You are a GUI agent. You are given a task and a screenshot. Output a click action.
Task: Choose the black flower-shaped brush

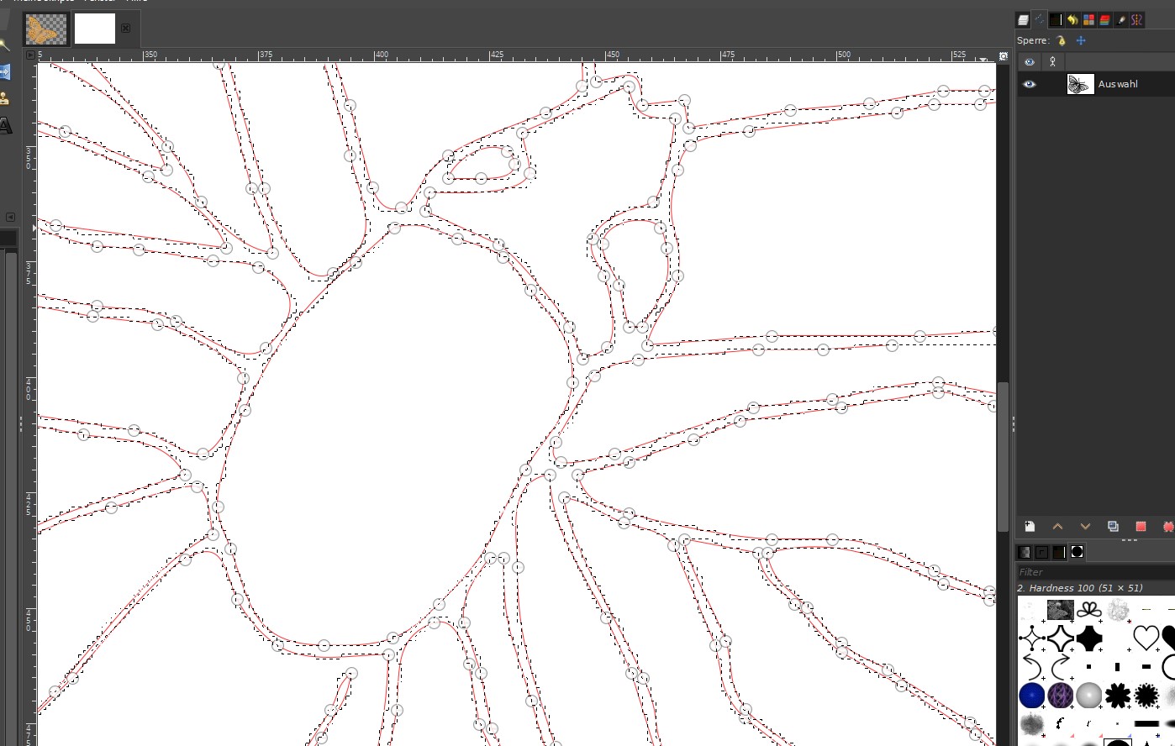pos(1117,696)
